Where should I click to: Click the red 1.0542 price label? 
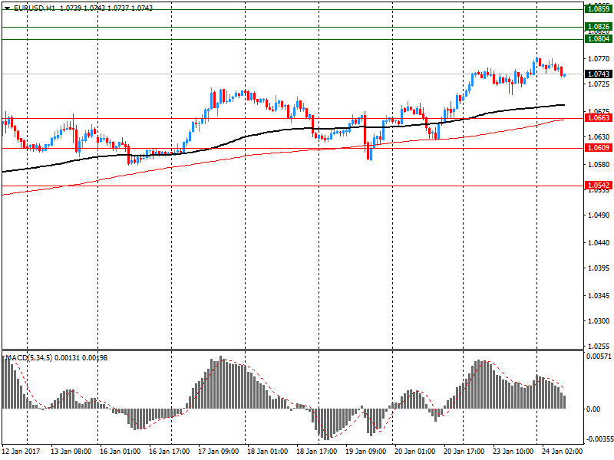click(599, 185)
